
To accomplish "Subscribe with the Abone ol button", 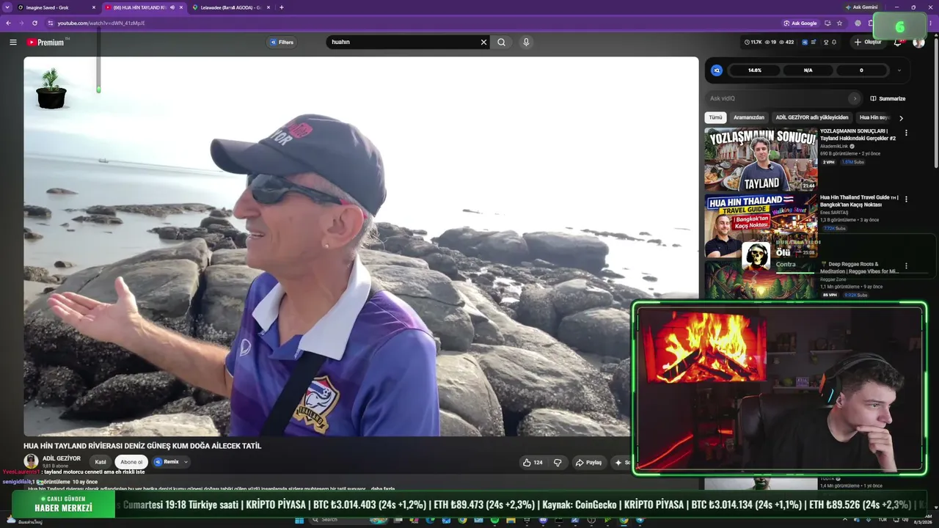I will 131,462.
